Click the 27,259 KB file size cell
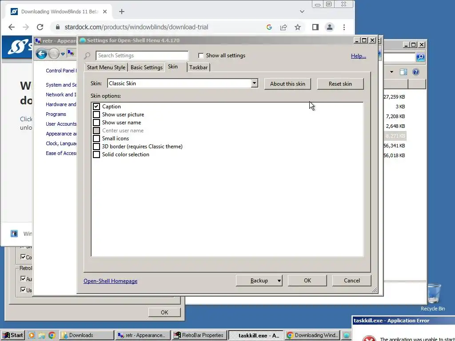This screenshot has height=341, width=455. [394, 97]
